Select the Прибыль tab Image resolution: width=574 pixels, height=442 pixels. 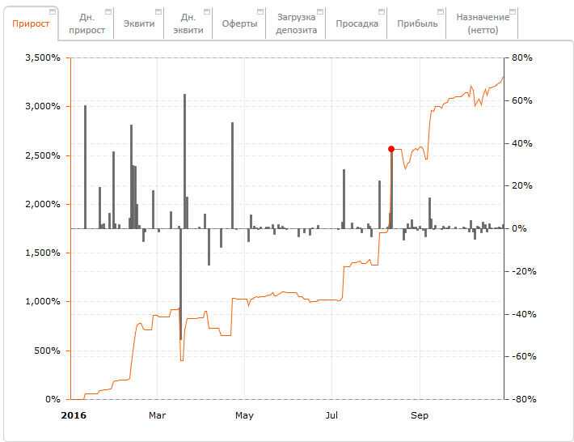pos(417,23)
